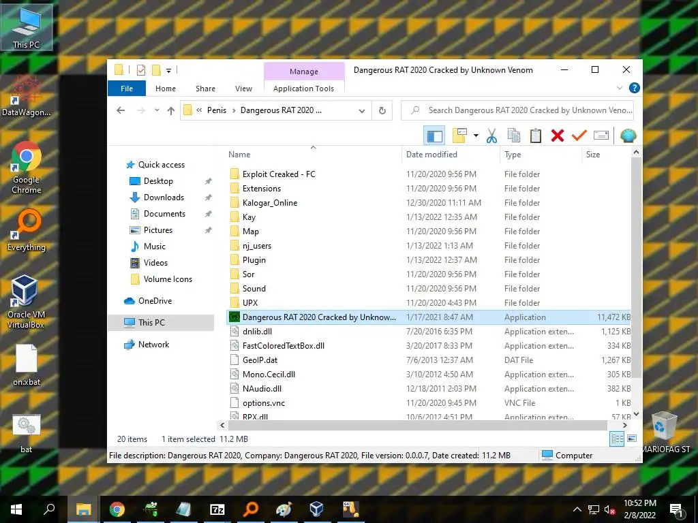This screenshot has width=698, height=523.
Task: Open Music in the navigation pane
Action: pyautogui.click(x=154, y=247)
